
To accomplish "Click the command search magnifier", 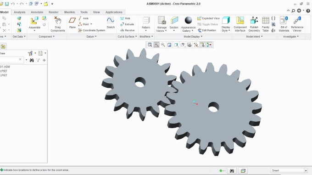I will tap(293, 11).
